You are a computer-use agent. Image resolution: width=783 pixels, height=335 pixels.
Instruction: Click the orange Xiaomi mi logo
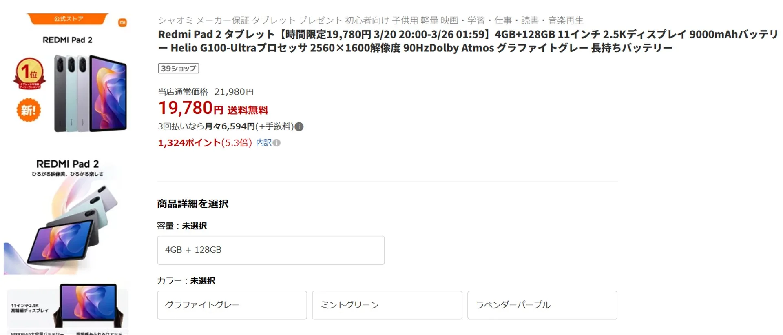coord(122,22)
